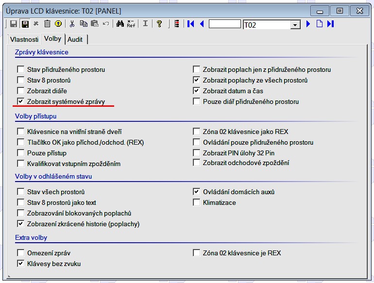Click the question mark help icon
The height and width of the screenshot is (283, 374).
(x=159, y=24)
